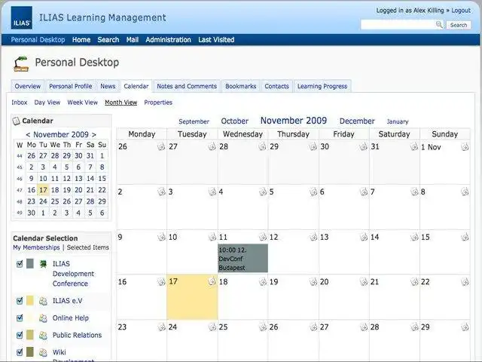This screenshot has height=362, width=482.
Task: Add appointment icon on day 11
Action: pos(263,237)
